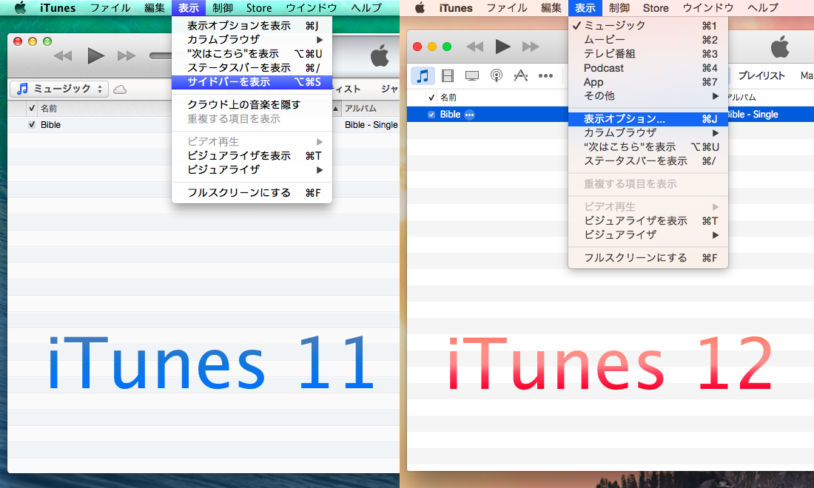Choose ビジュアライザを表示 in iTunes 11 menu
Viewport: 814px width, 488px height.
point(252,155)
